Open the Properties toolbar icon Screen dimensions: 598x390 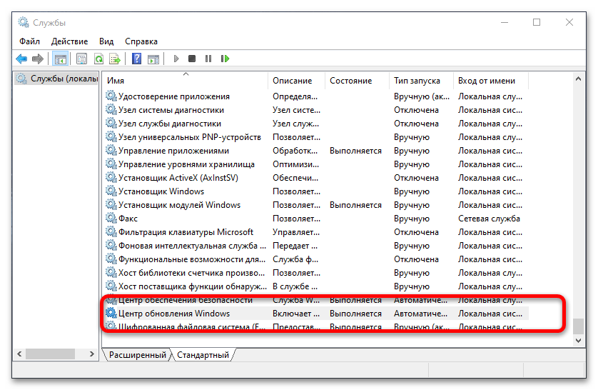pos(81,59)
